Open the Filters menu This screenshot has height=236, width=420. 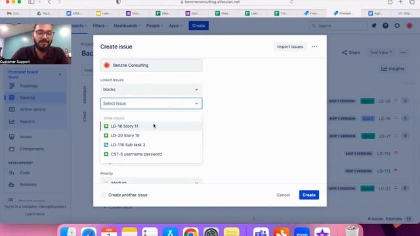click(x=100, y=26)
